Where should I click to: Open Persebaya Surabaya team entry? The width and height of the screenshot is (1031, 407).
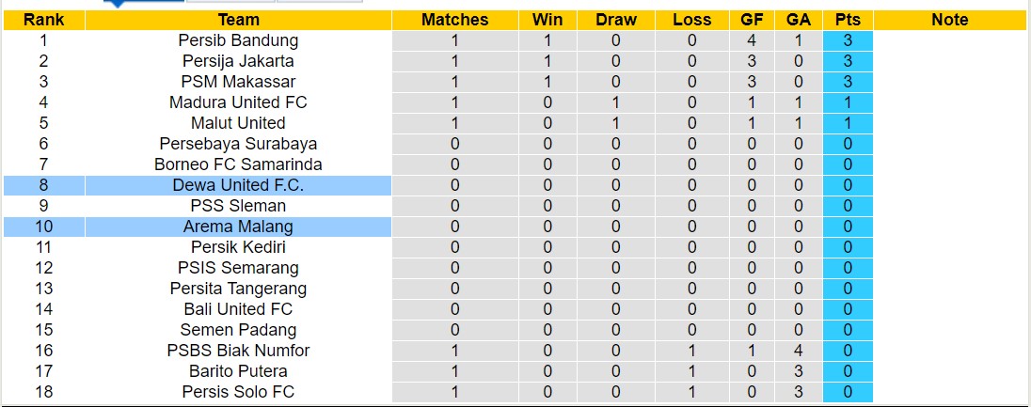[x=238, y=144]
